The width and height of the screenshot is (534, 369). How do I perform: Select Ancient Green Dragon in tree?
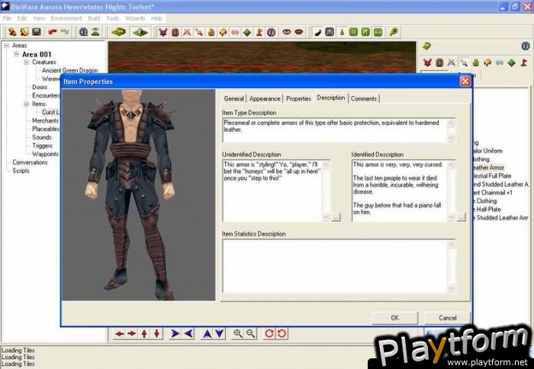click(x=70, y=70)
